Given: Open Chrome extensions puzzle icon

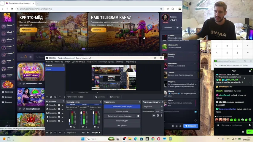Looking at the screenshot, I should pyautogui.click(x=173, y=9).
